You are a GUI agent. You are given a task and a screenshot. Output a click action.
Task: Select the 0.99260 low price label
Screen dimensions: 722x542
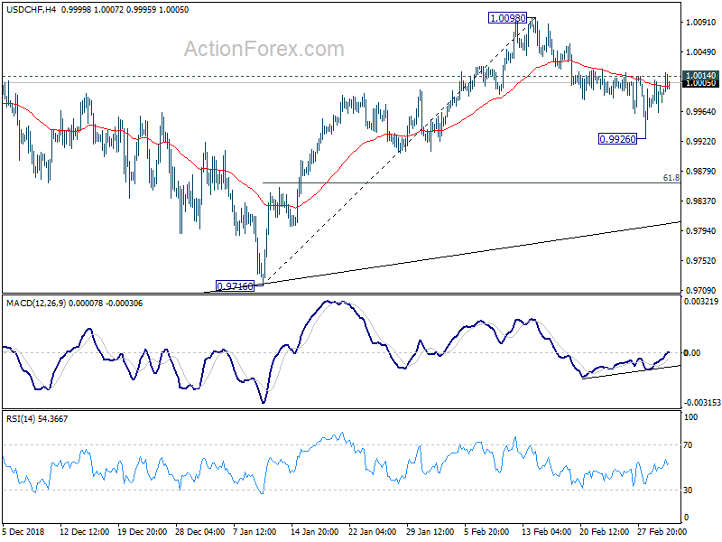(x=617, y=139)
